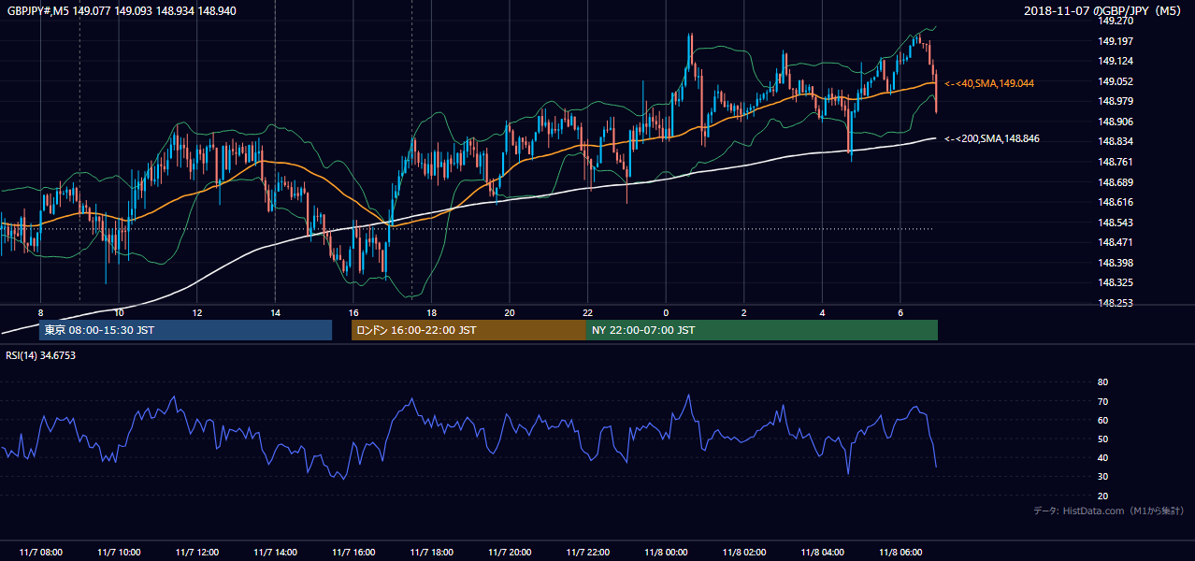The height and width of the screenshot is (561, 1195).
Task: Click hour label 14 under price chart
Action: click(275, 312)
